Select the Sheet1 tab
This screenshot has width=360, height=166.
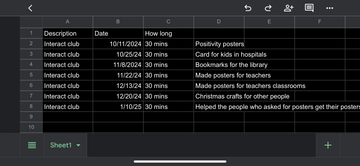[x=61, y=145]
